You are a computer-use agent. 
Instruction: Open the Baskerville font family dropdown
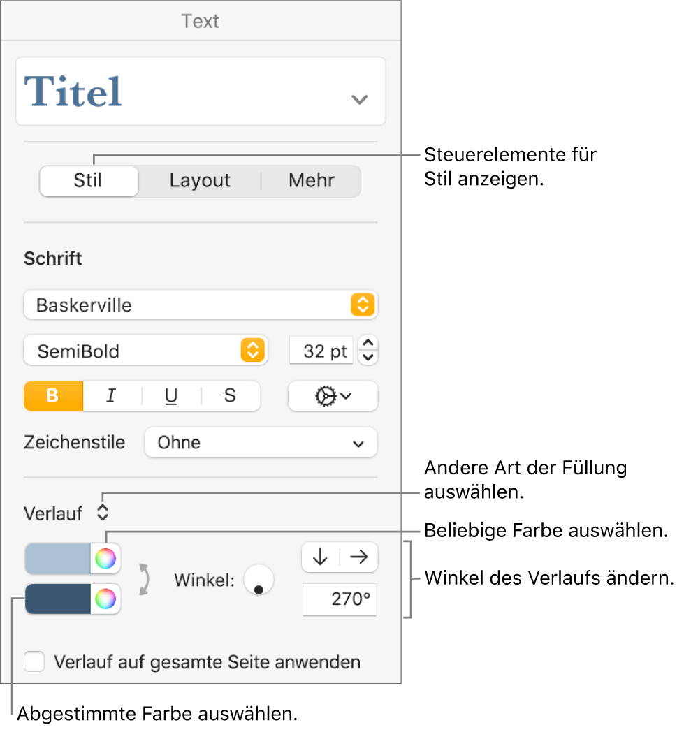coord(201,305)
